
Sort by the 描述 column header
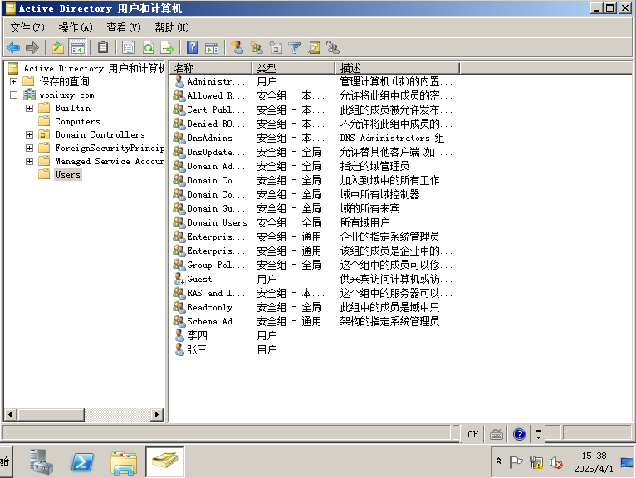point(398,68)
